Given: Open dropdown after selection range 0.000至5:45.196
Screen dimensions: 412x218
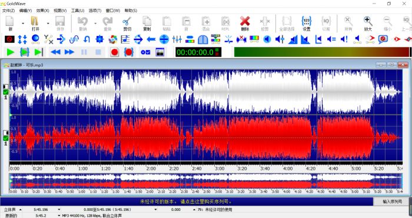Looking at the screenshot, I should [155, 209].
